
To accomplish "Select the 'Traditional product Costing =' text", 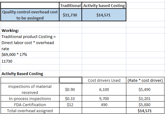I will (x=29, y=36).
